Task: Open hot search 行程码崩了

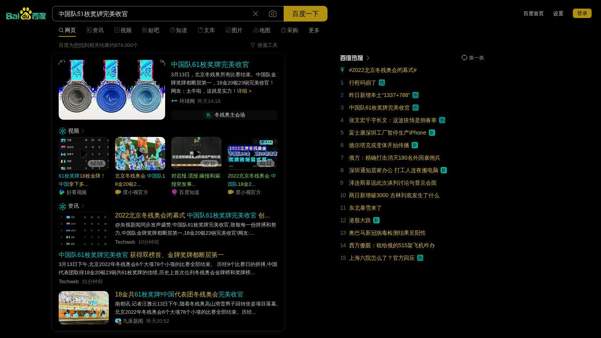Action: coord(362,83)
